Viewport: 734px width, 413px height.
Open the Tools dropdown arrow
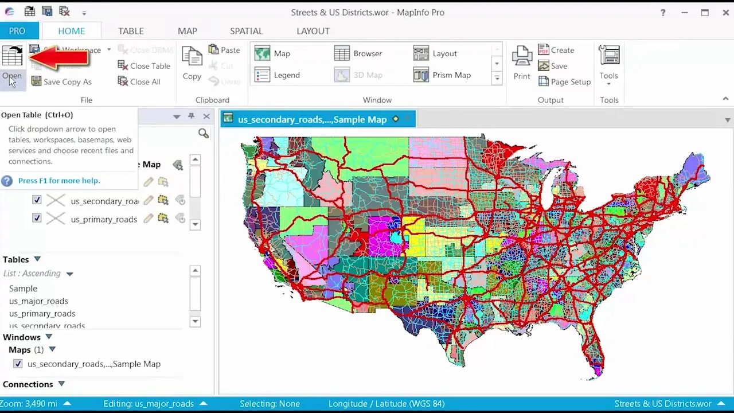pos(609,84)
